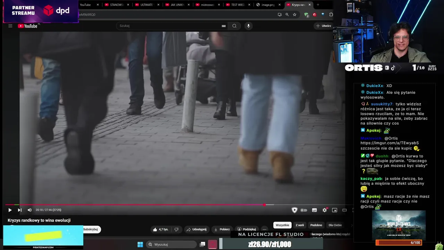
Task: Open on-screen keyboard in search box
Action: pyautogui.click(x=224, y=26)
